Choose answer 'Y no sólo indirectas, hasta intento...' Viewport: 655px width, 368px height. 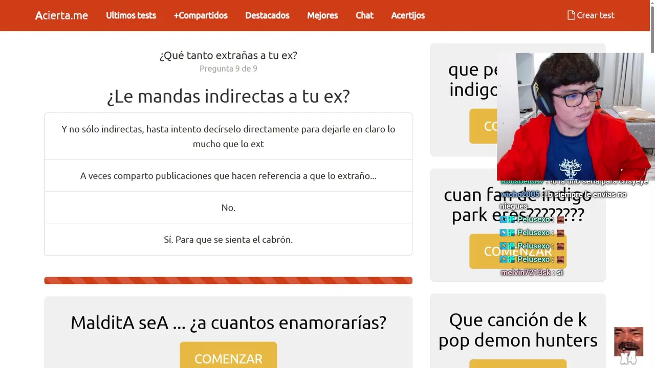point(228,136)
